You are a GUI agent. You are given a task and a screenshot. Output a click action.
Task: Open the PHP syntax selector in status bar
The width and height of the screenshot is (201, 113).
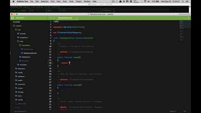(185, 111)
